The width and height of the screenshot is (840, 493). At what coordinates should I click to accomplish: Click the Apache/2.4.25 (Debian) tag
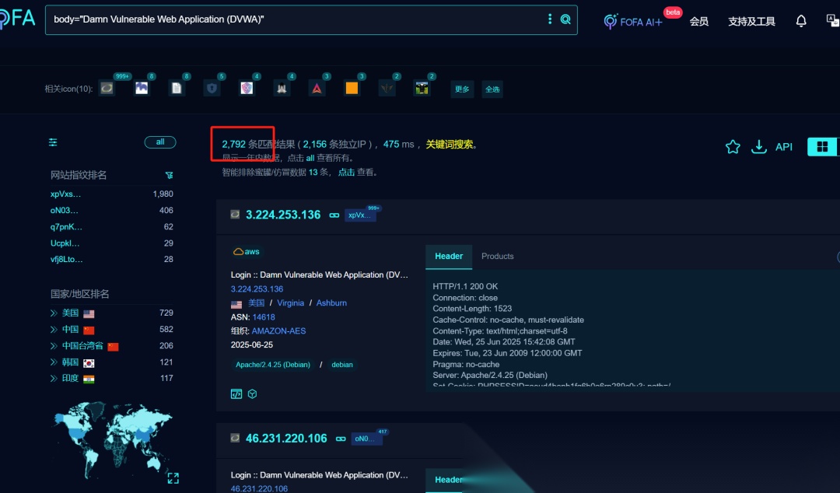273,365
